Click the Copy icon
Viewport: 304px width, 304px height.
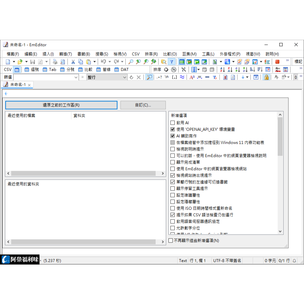81,62
